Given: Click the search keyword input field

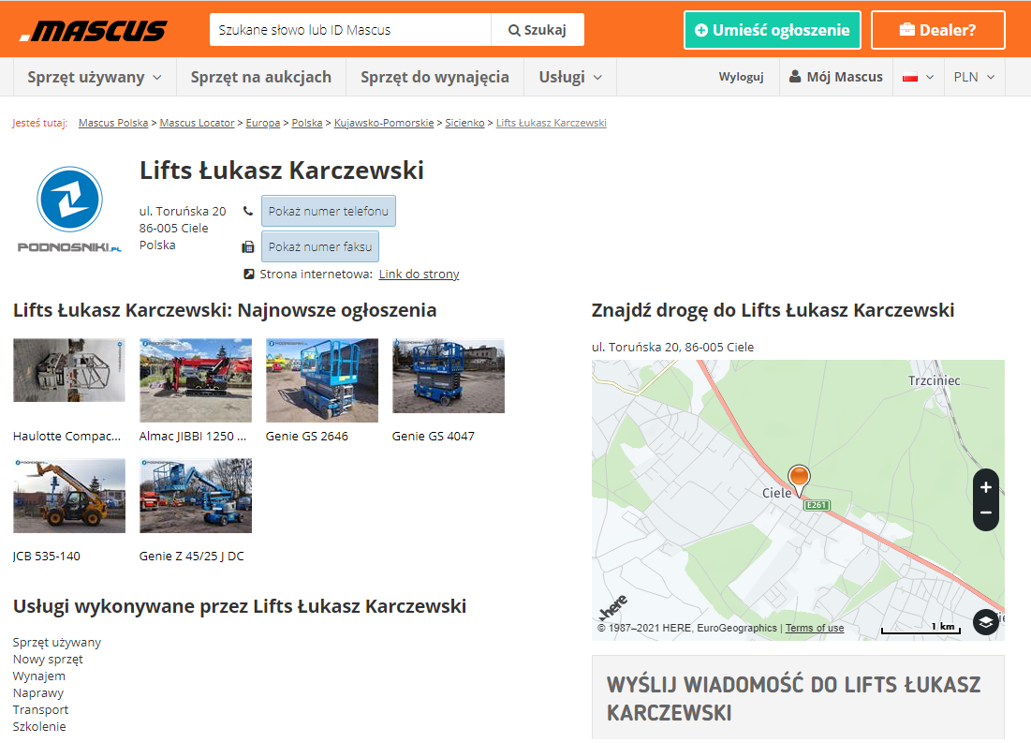Looking at the screenshot, I should click(350, 30).
